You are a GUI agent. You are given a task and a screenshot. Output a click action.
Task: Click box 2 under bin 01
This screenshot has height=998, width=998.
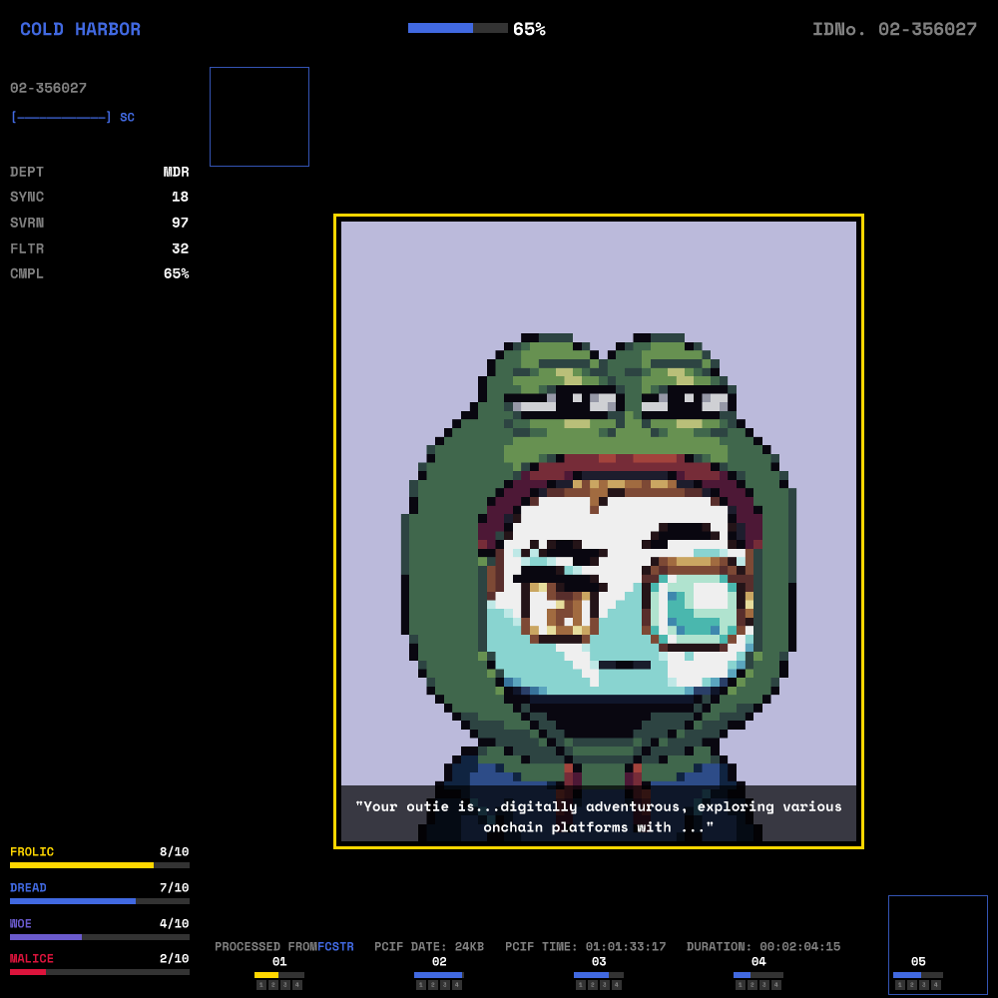[273, 985]
